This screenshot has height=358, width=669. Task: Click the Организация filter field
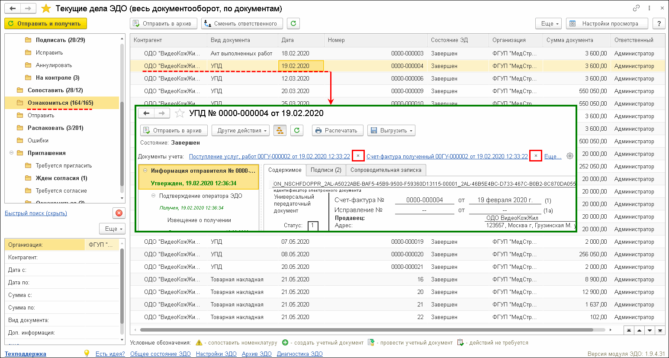pyautogui.click(x=61, y=245)
